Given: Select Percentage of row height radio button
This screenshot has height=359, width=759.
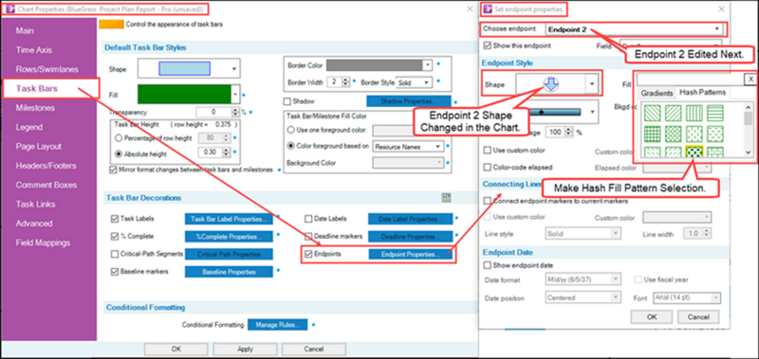Looking at the screenshot, I should (118, 138).
